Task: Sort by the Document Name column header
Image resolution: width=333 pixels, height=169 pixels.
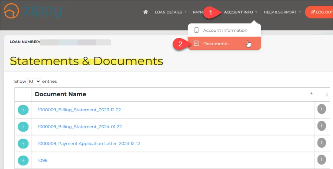Action: coord(61,94)
